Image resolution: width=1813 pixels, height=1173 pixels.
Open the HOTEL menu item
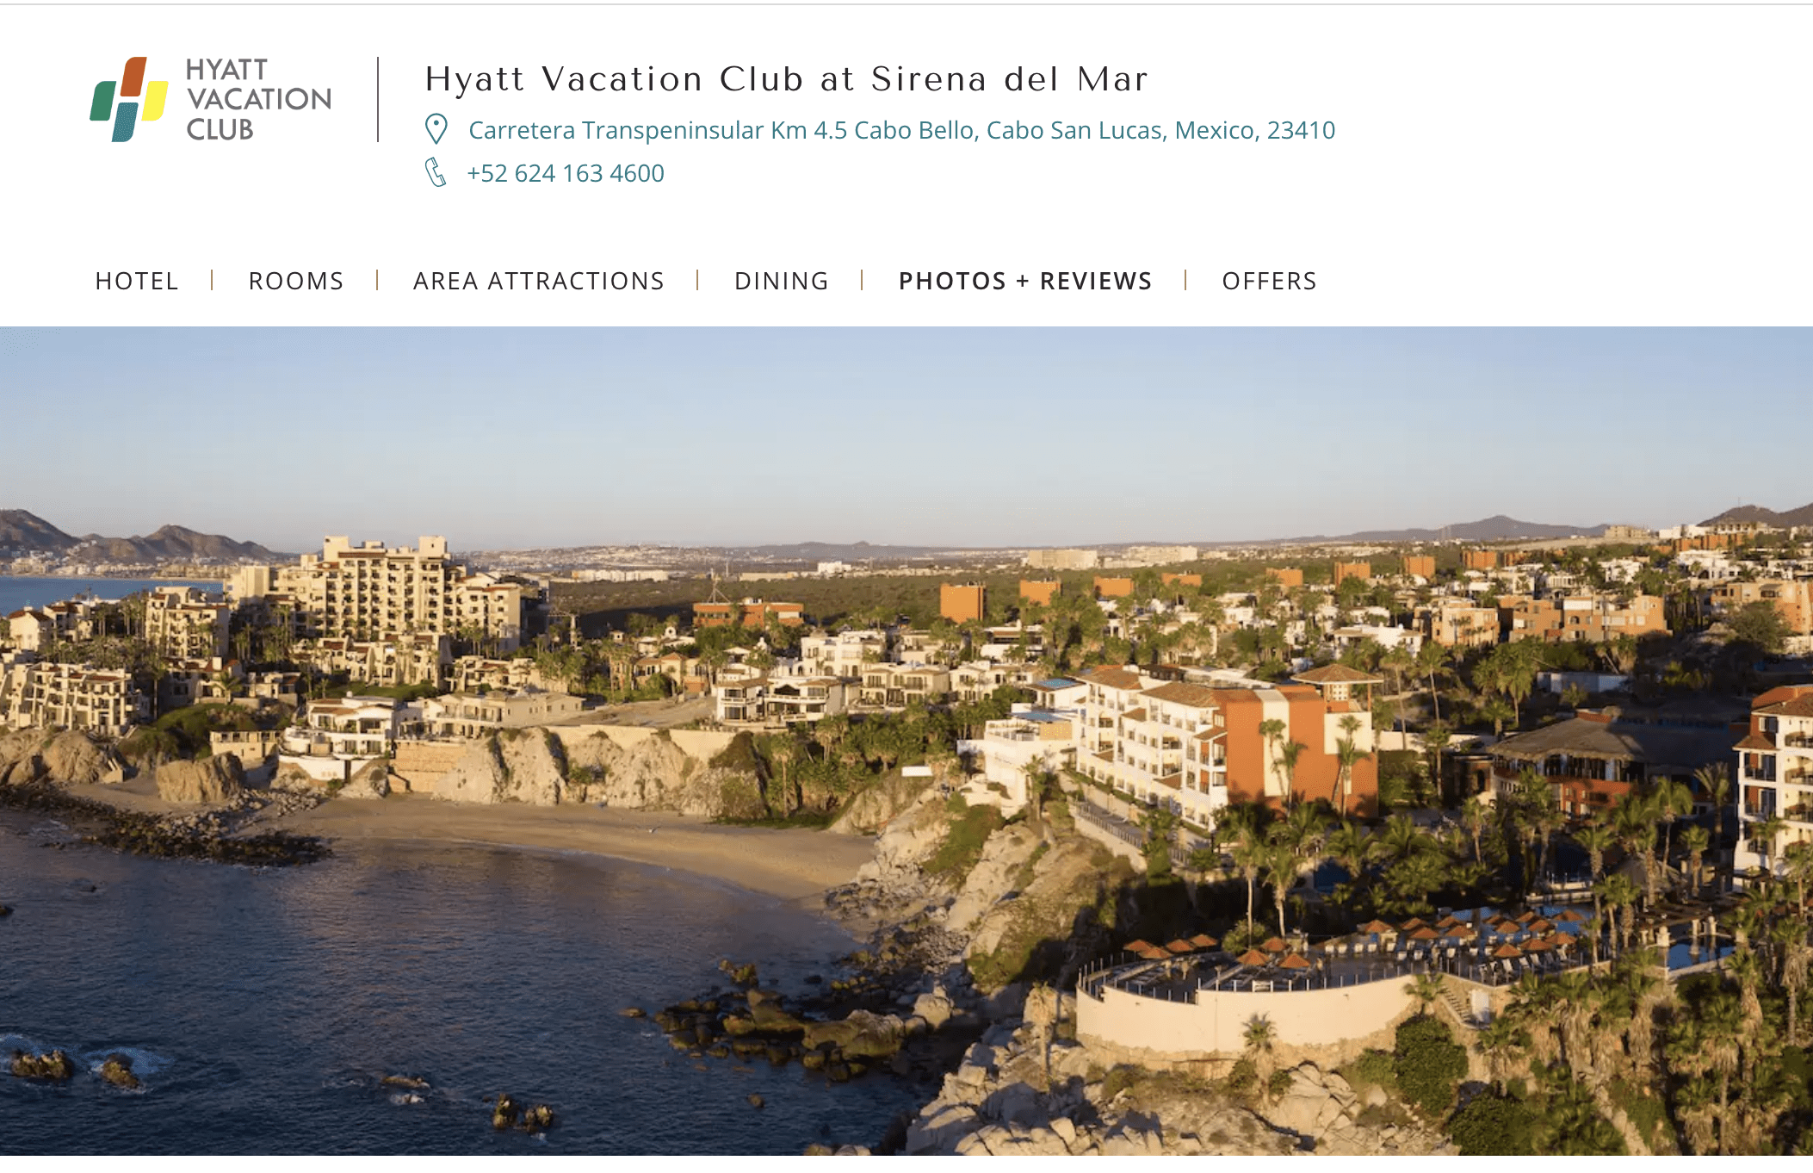(x=137, y=281)
